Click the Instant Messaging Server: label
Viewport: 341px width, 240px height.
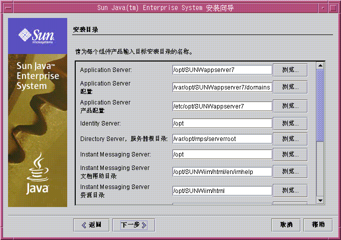pyautogui.click(x=115, y=154)
